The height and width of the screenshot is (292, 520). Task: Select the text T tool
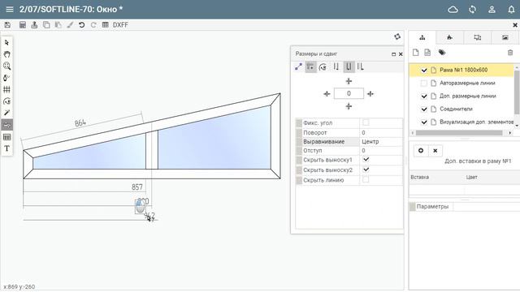coord(7,148)
